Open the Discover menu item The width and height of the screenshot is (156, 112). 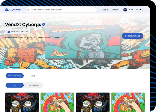(105, 10)
